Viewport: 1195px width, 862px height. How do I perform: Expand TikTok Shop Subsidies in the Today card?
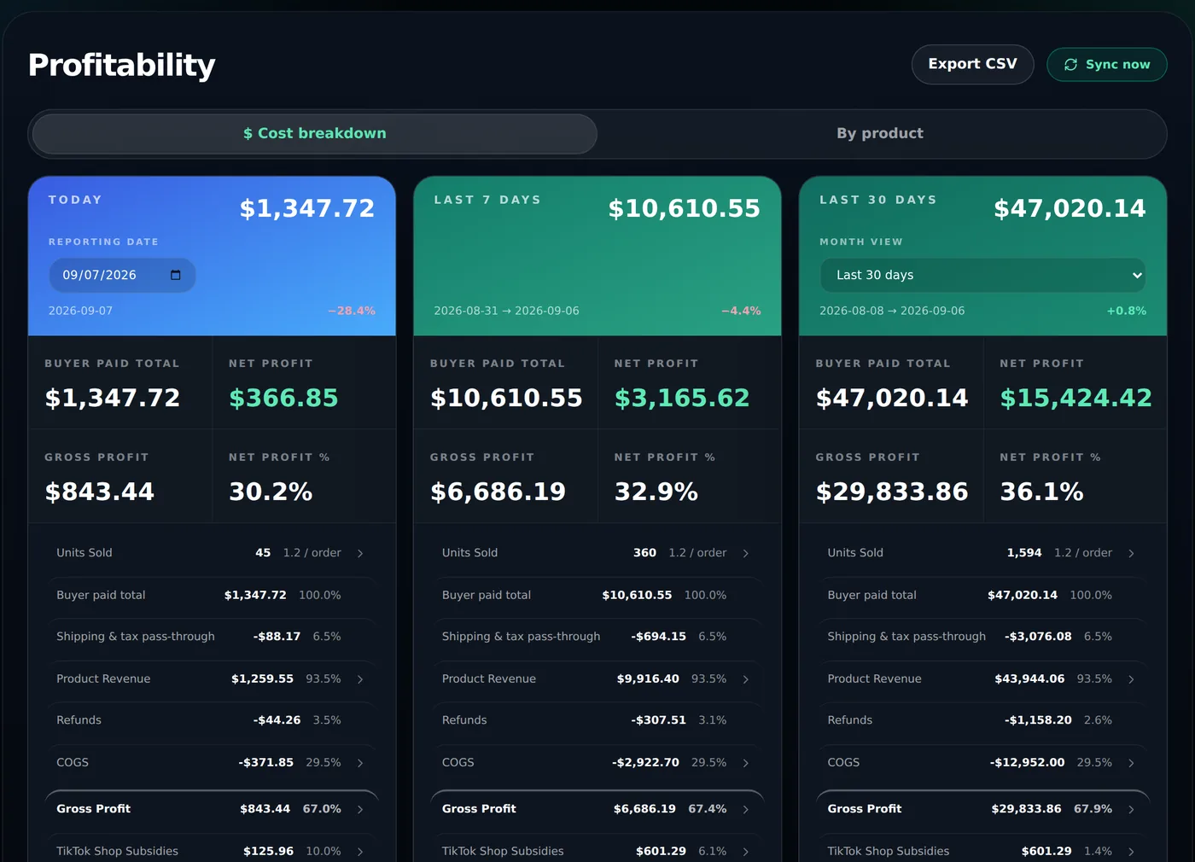[212, 852]
